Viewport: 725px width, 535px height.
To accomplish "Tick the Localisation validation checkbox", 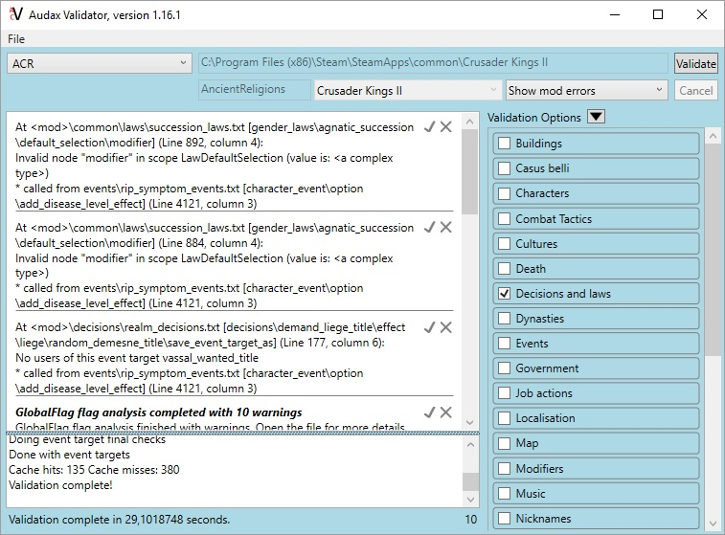I will (504, 418).
